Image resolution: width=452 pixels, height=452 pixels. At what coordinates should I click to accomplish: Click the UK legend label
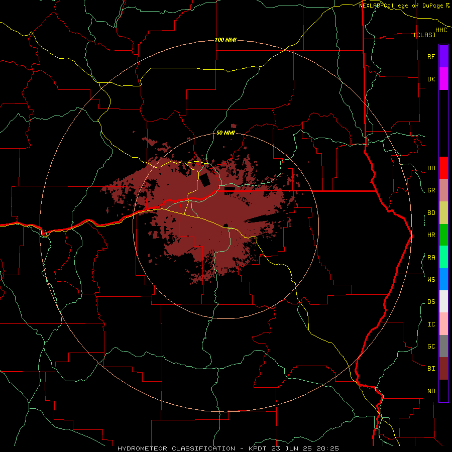(431, 79)
